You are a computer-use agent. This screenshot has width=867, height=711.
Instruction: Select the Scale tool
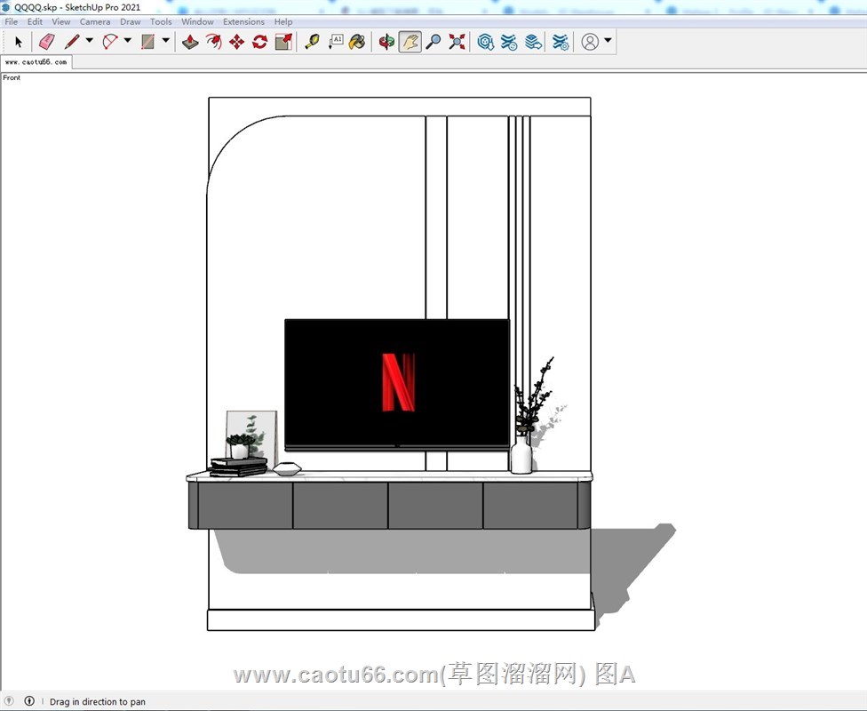[283, 42]
